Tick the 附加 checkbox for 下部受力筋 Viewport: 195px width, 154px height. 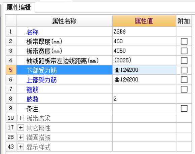(184, 70)
